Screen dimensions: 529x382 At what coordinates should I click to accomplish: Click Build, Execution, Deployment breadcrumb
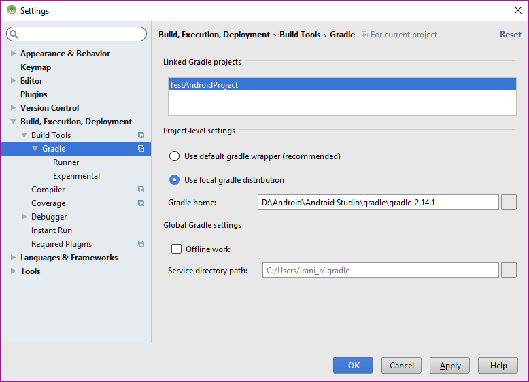point(214,35)
